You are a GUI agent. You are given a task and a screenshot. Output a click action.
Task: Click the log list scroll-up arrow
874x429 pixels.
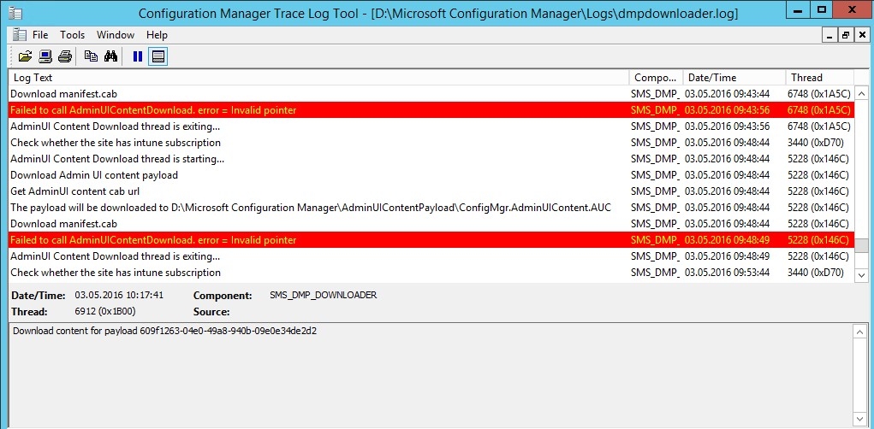pyautogui.click(x=861, y=94)
